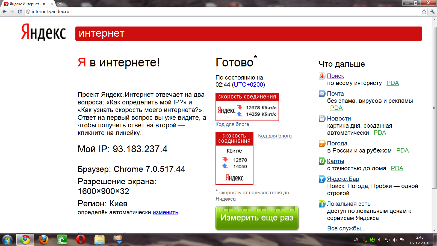Open the Яндекс.Бар link
The width and height of the screenshot is (437, 246).
(x=343, y=179)
